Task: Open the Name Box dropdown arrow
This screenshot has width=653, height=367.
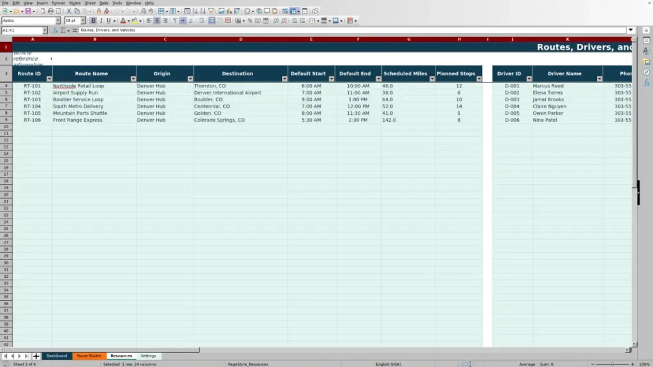Action: [x=45, y=31]
